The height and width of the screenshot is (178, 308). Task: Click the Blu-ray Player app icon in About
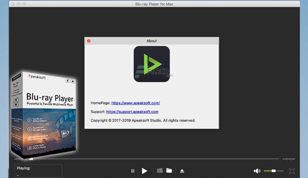click(152, 64)
